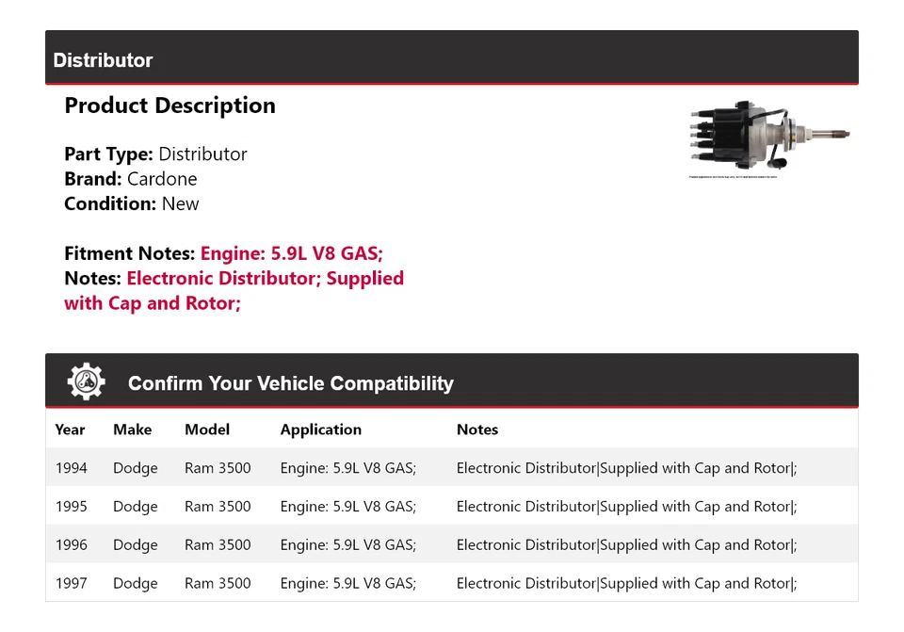Image resolution: width=904 pixels, height=632 pixels.
Task: Click Ram 3500 in the 1994 row
Action: click(x=218, y=468)
